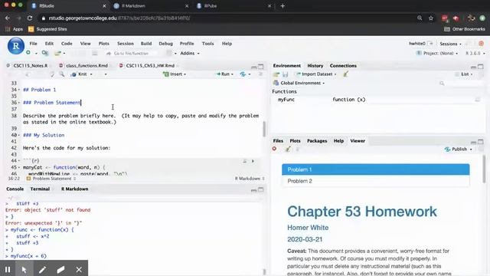This screenshot has height=276, width=490.
Task: Open the File menu
Action: (33, 44)
